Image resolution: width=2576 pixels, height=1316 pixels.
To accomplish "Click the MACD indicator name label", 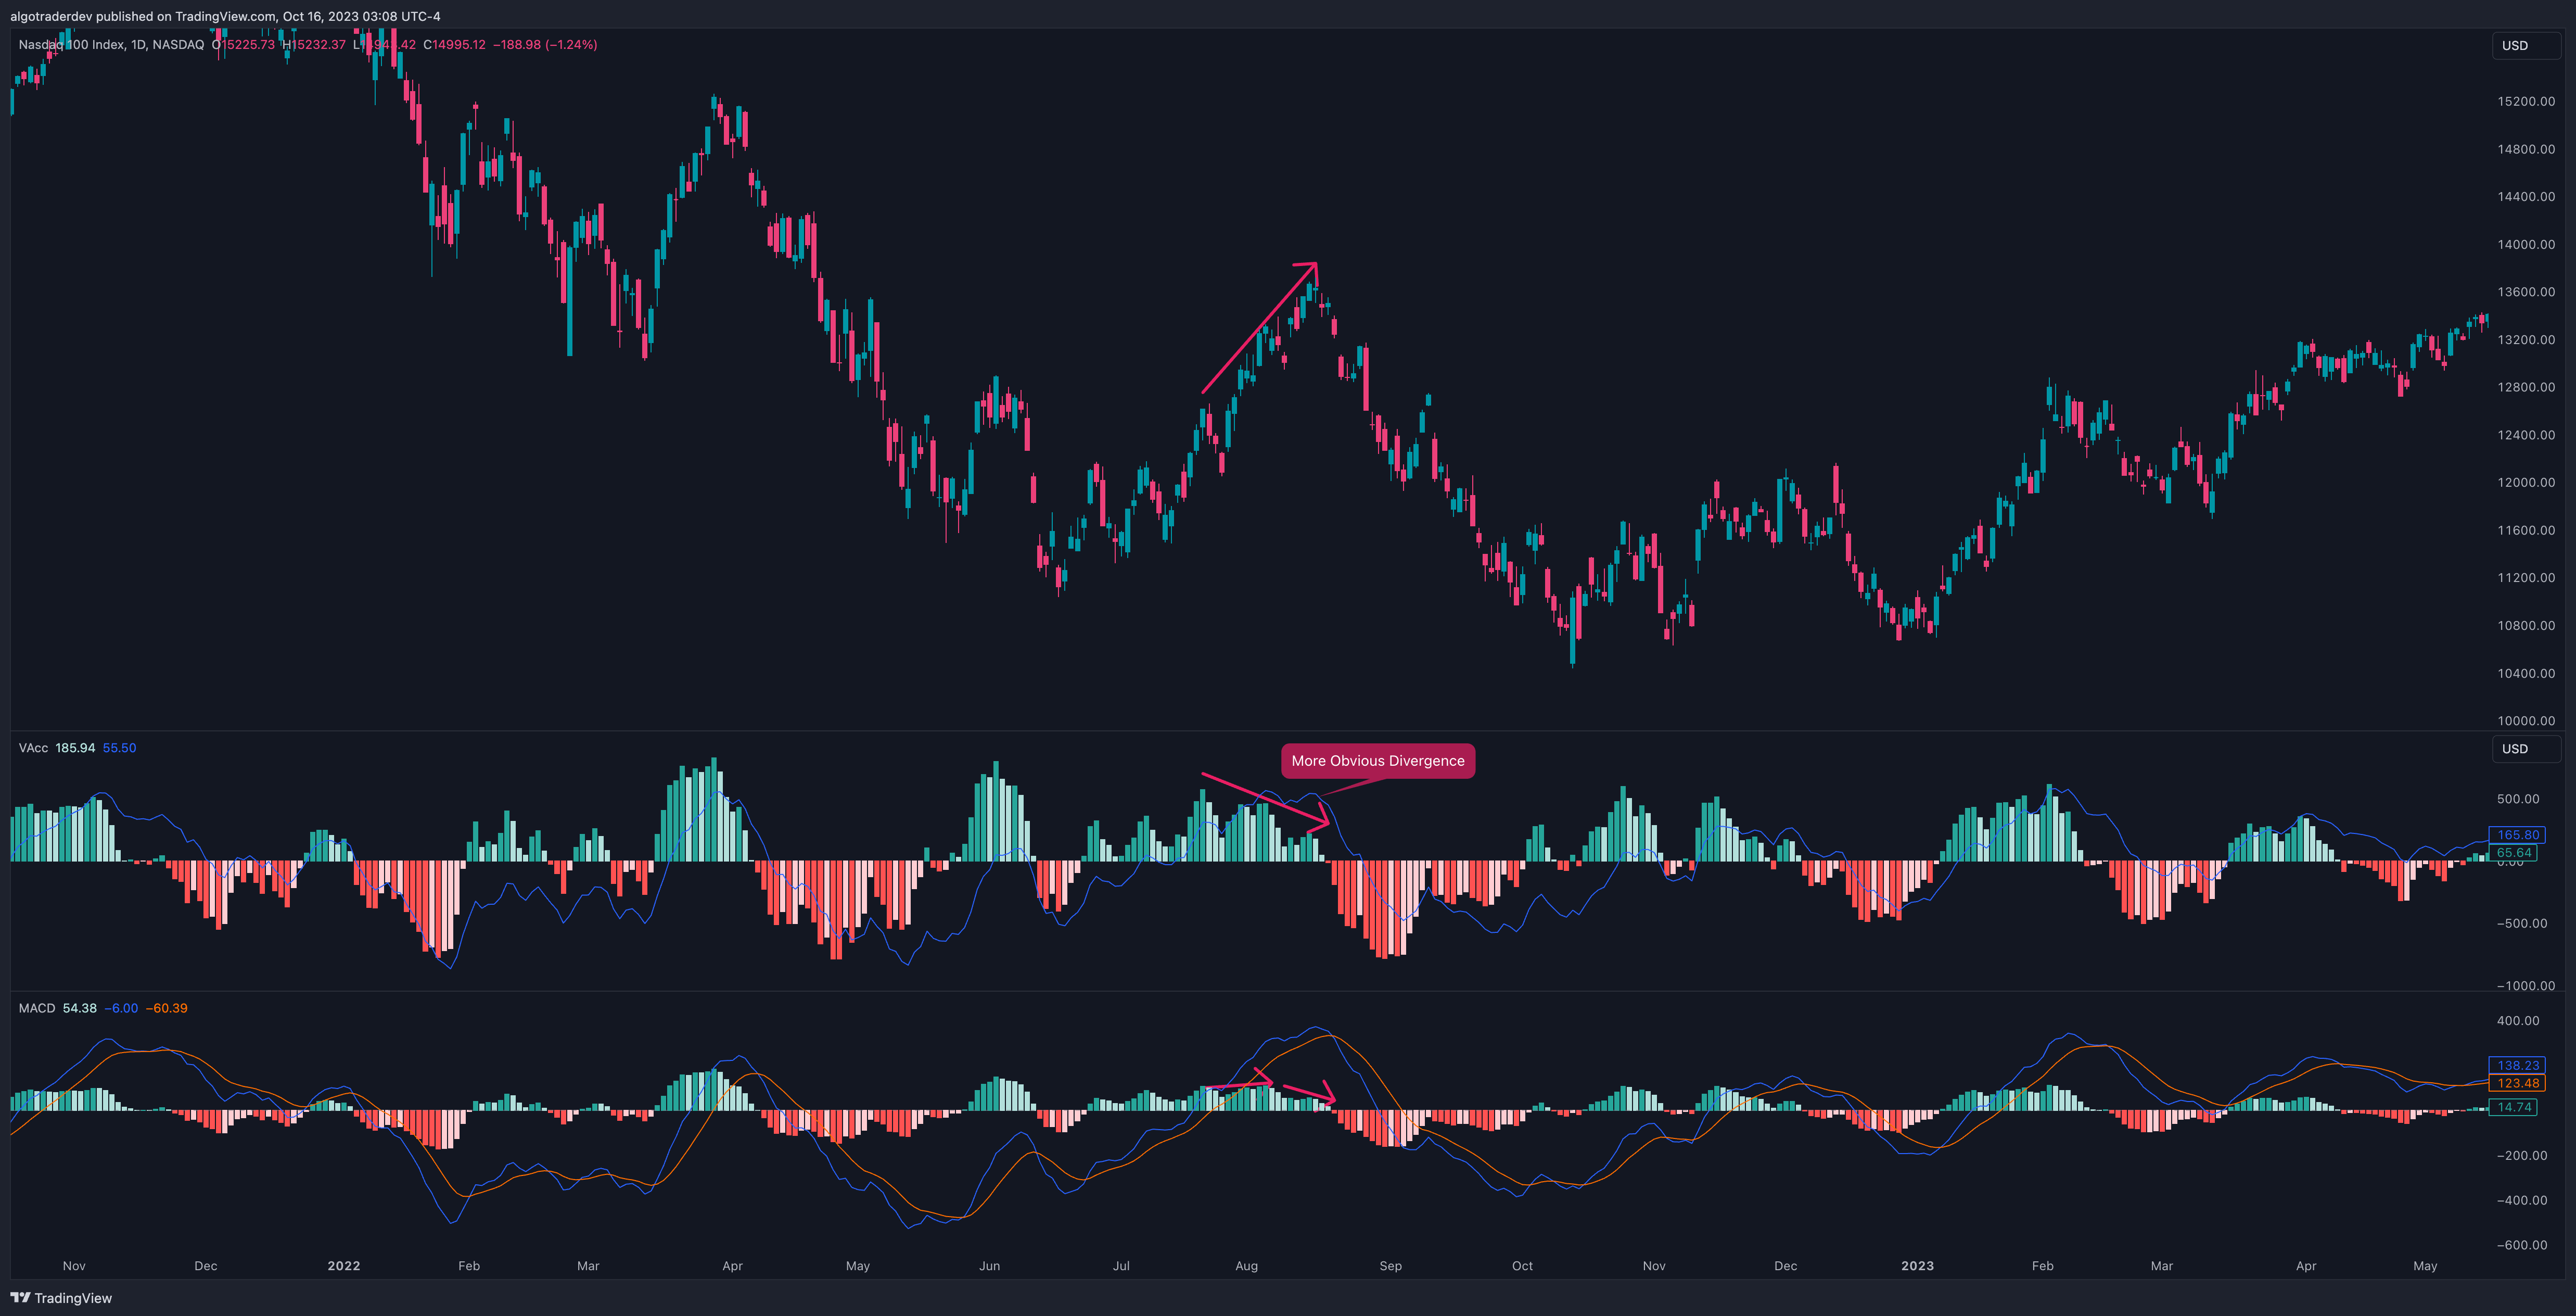I will pyautogui.click(x=37, y=1008).
